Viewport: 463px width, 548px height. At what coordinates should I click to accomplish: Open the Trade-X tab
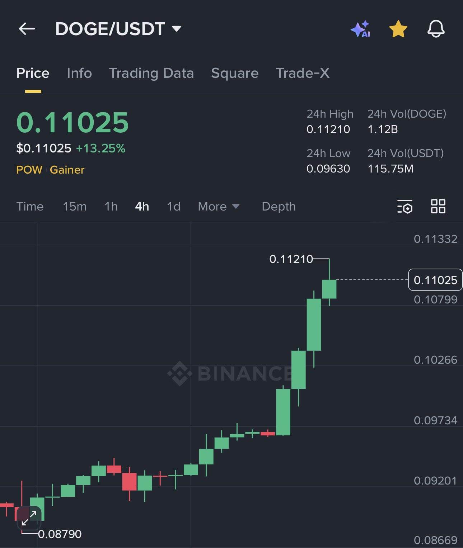[303, 73]
